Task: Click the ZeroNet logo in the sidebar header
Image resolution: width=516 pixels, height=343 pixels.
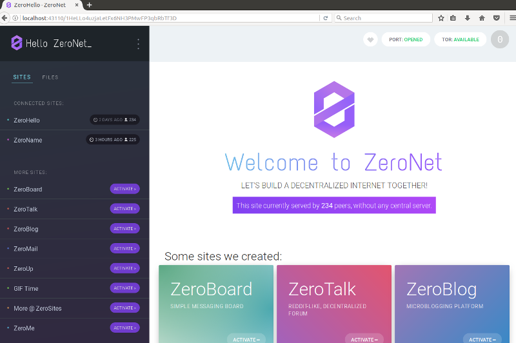Action: (17, 43)
